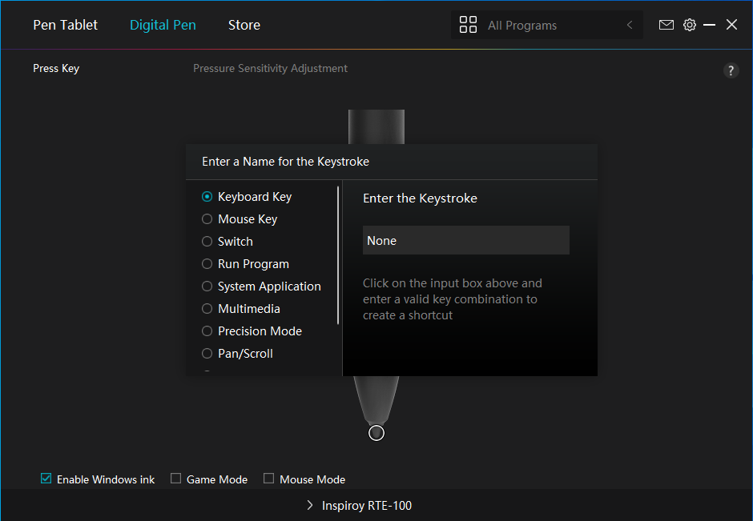Enable the Mouse Mode checkbox

268,479
